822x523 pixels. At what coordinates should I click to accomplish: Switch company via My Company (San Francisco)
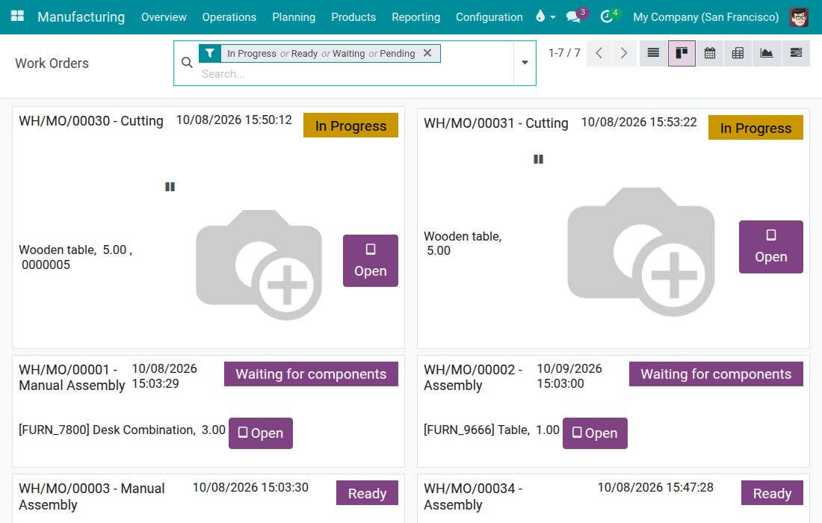tap(705, 16)
